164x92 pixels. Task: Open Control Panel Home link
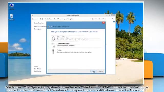tap(39, 23)
